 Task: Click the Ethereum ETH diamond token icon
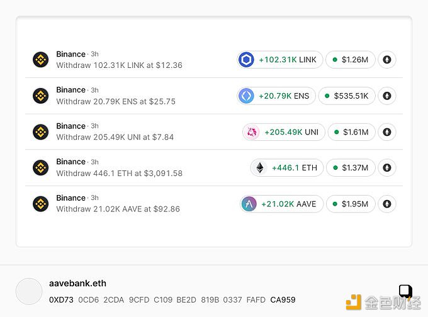260,167
